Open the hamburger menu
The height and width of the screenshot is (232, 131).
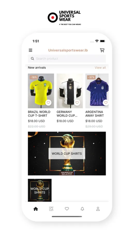(x=30, y=50)
